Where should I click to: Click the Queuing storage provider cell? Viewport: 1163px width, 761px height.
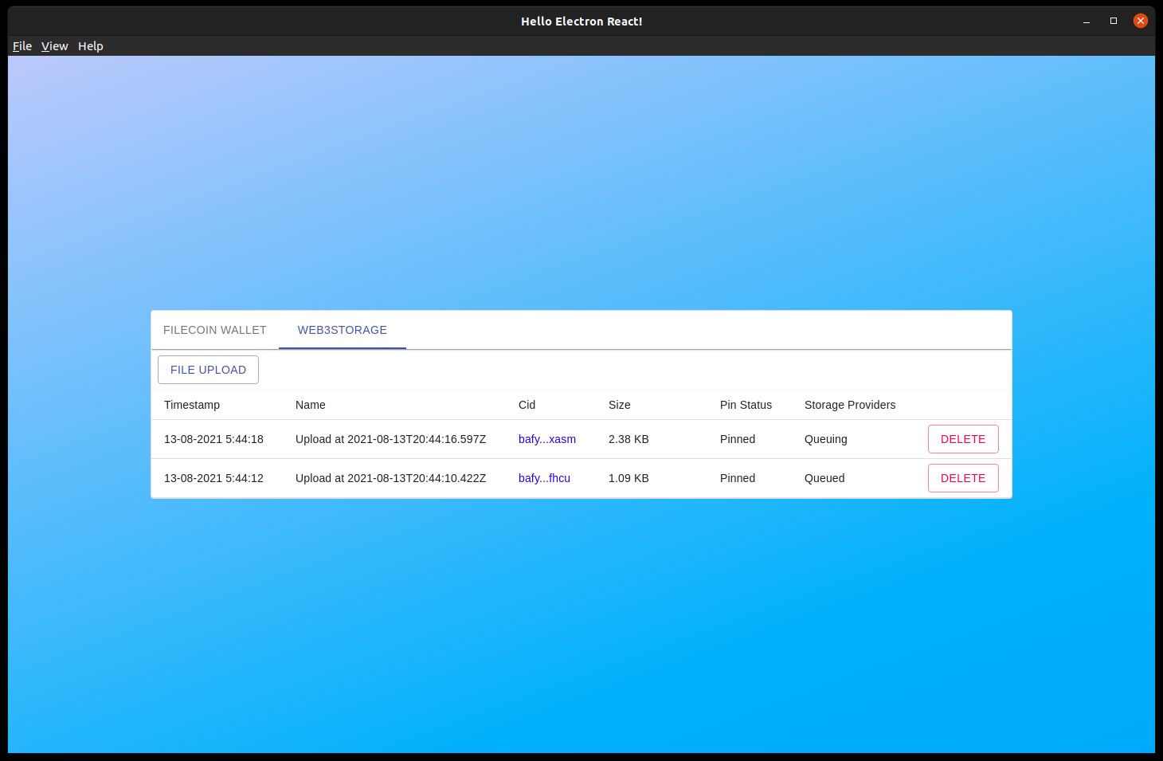coord(826,439)
